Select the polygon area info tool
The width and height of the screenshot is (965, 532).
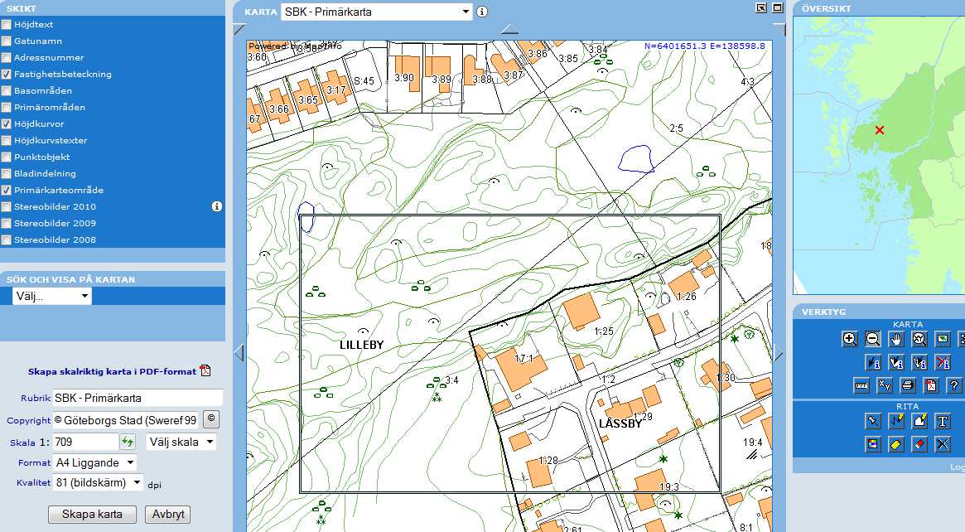[x=896, y=362]
